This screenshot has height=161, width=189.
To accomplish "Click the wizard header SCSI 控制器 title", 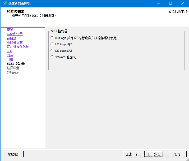I will (x=15, y=11).
